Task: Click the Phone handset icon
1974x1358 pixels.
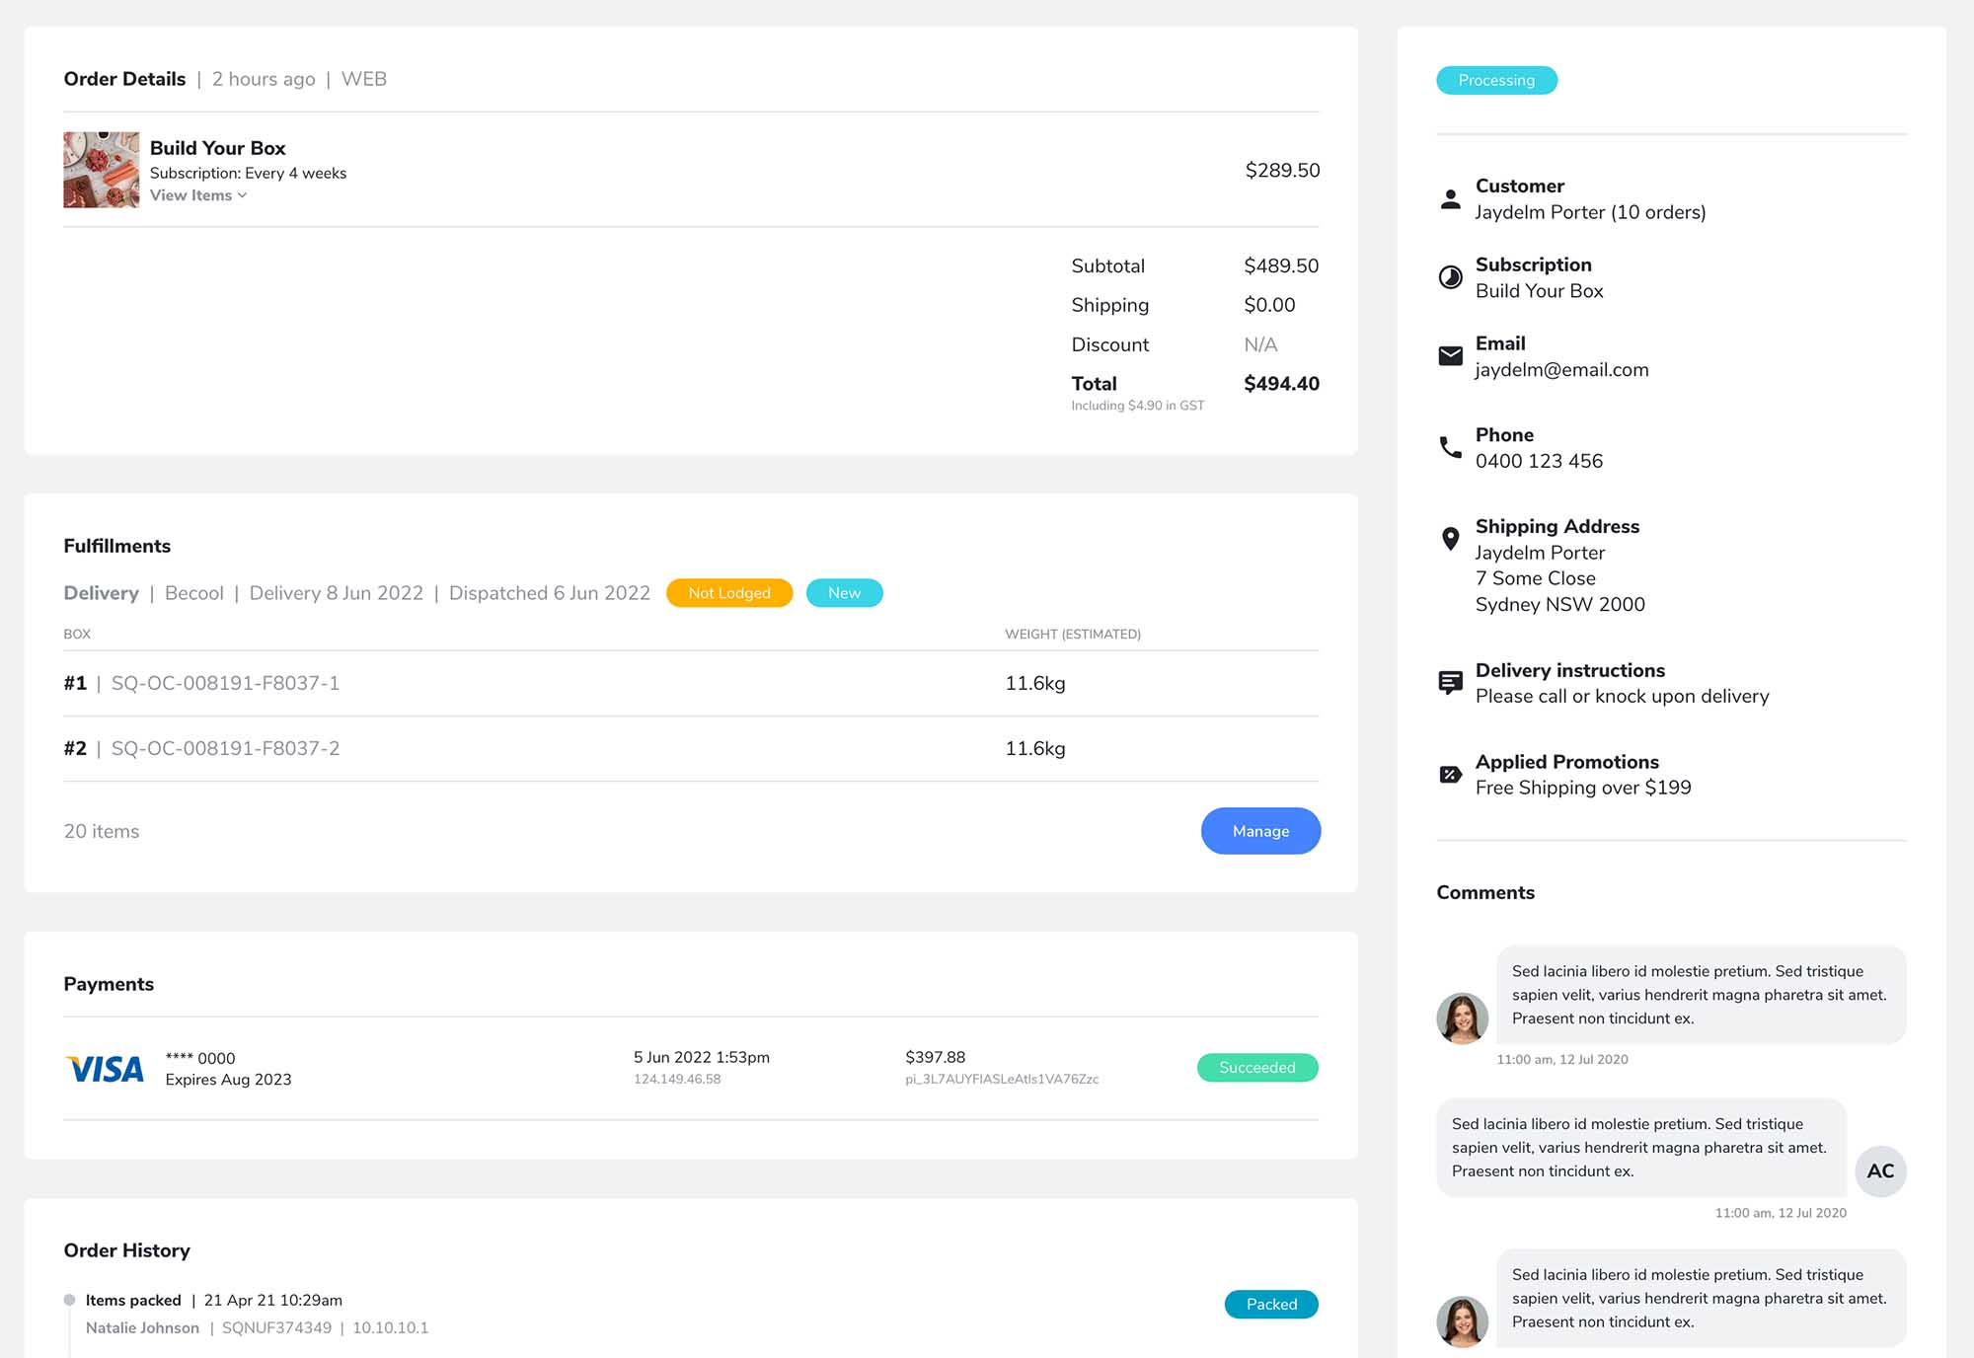Action: 1450,448
